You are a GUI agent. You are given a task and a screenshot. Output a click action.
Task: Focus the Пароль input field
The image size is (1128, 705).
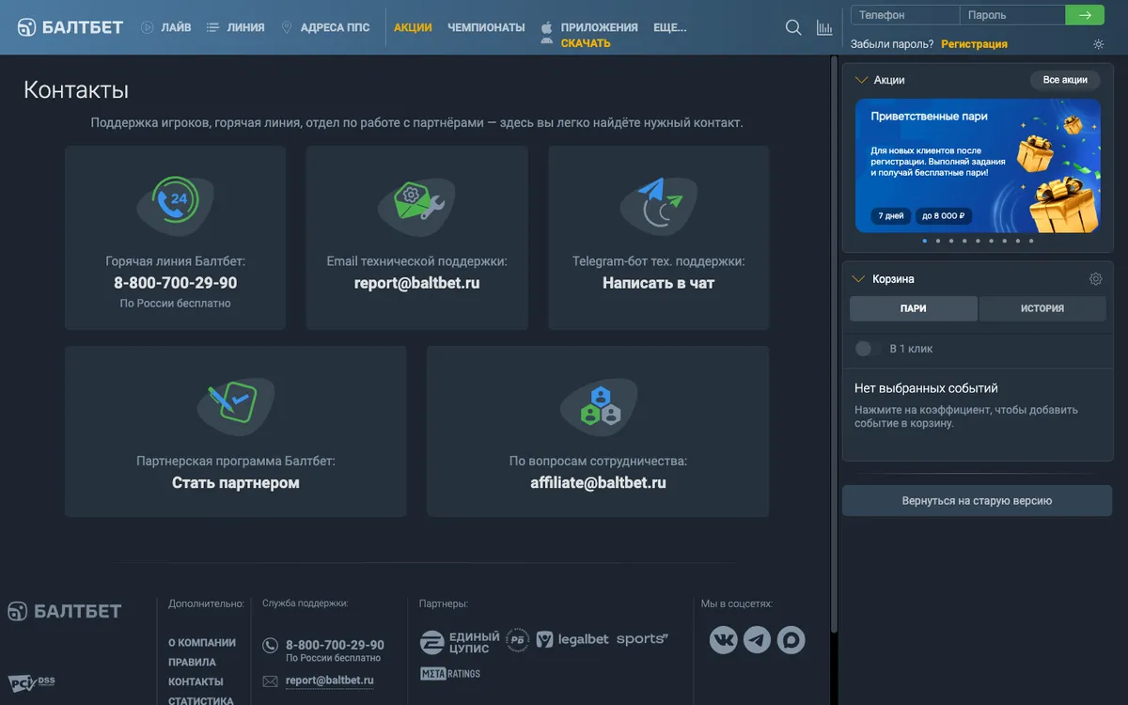pyautogui.click(x=1012, y=15)
